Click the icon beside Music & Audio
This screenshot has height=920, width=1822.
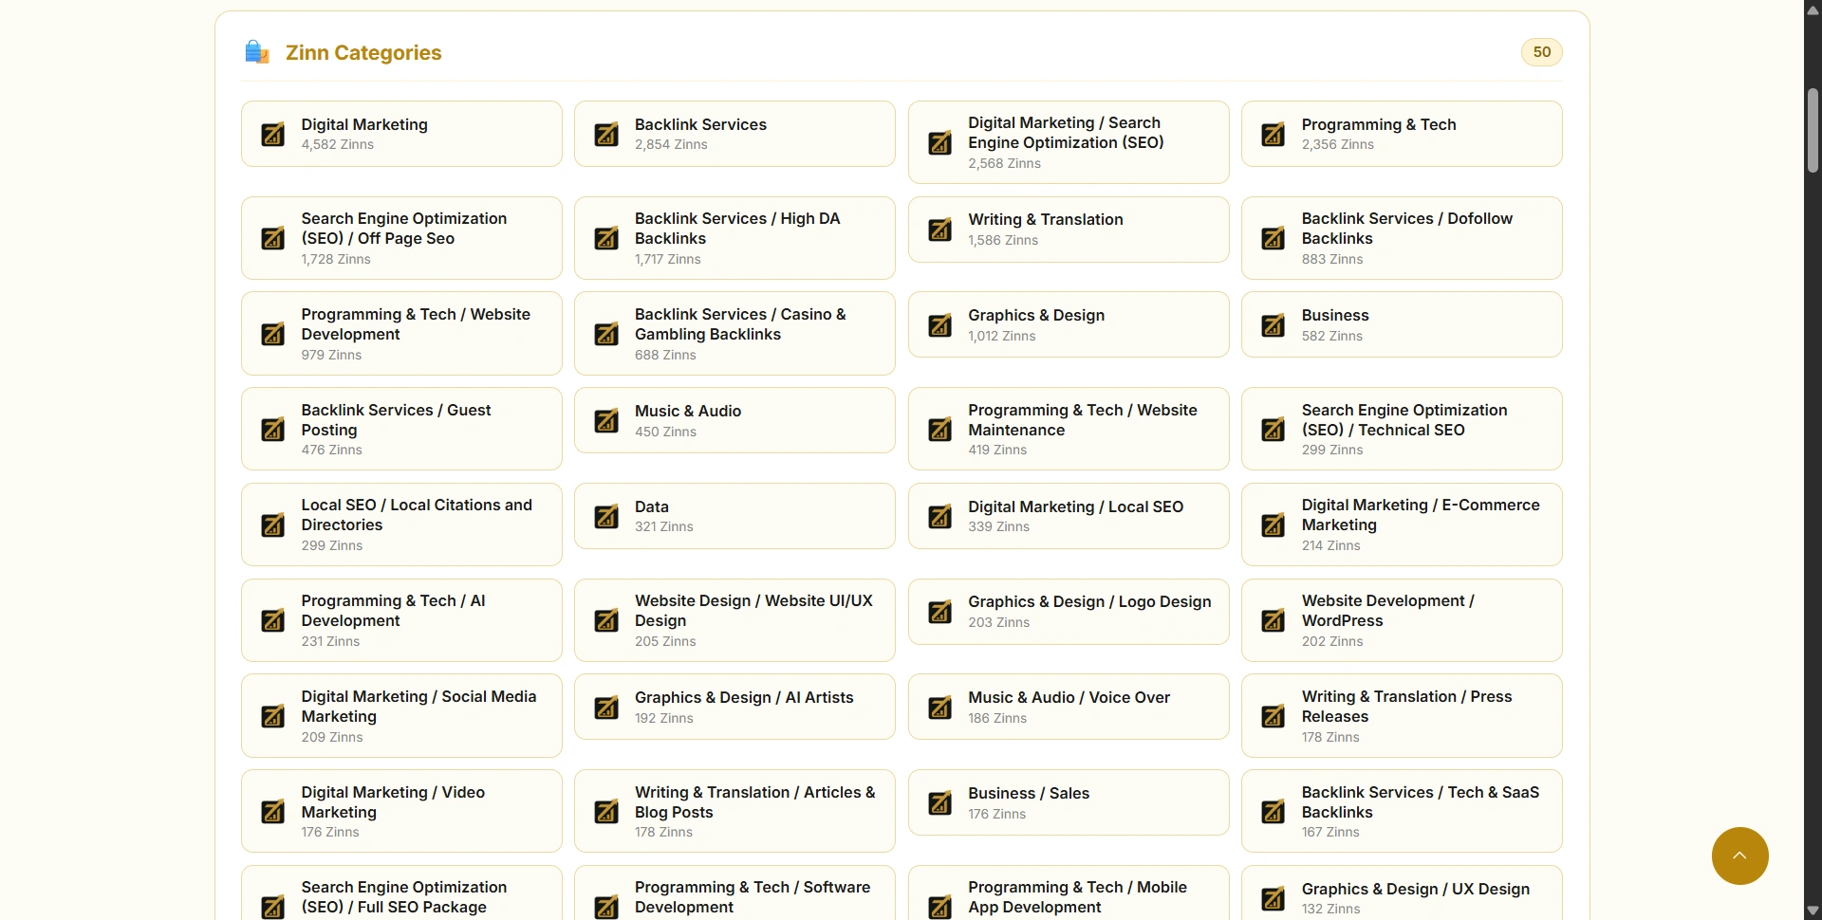coord(606,421)
